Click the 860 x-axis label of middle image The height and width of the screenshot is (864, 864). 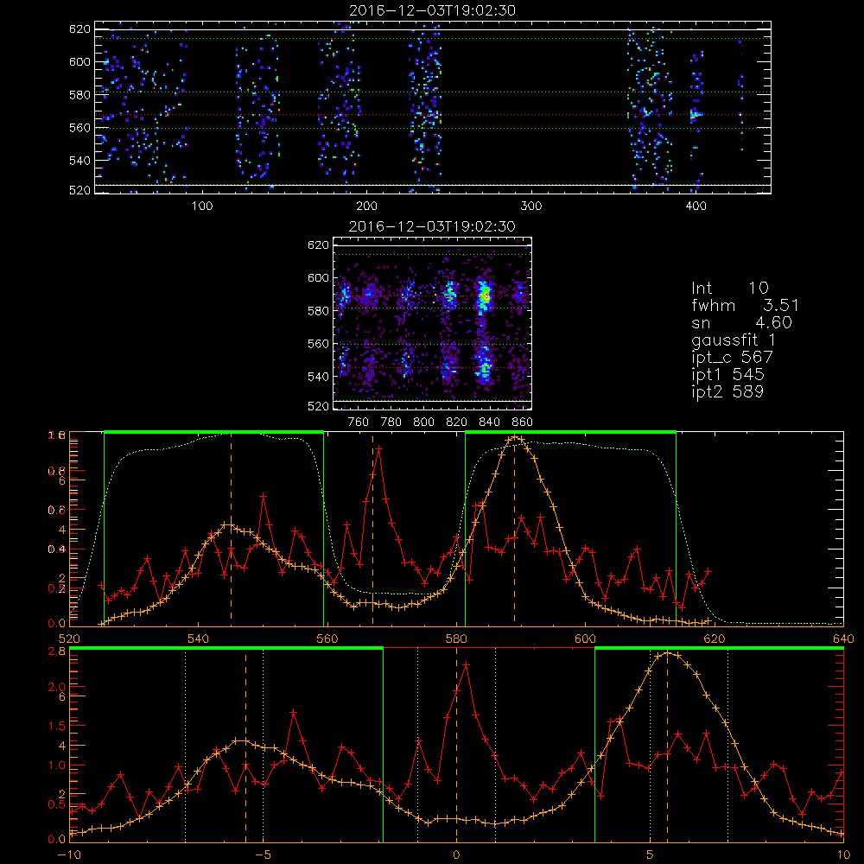point(523,422)
